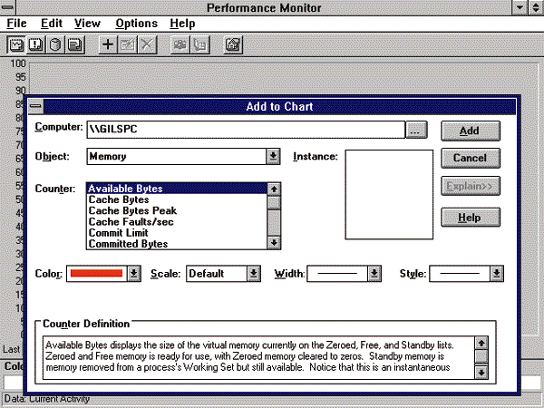
Task: Minimize the Performance Monitor window
Action: tap(520, 7)
